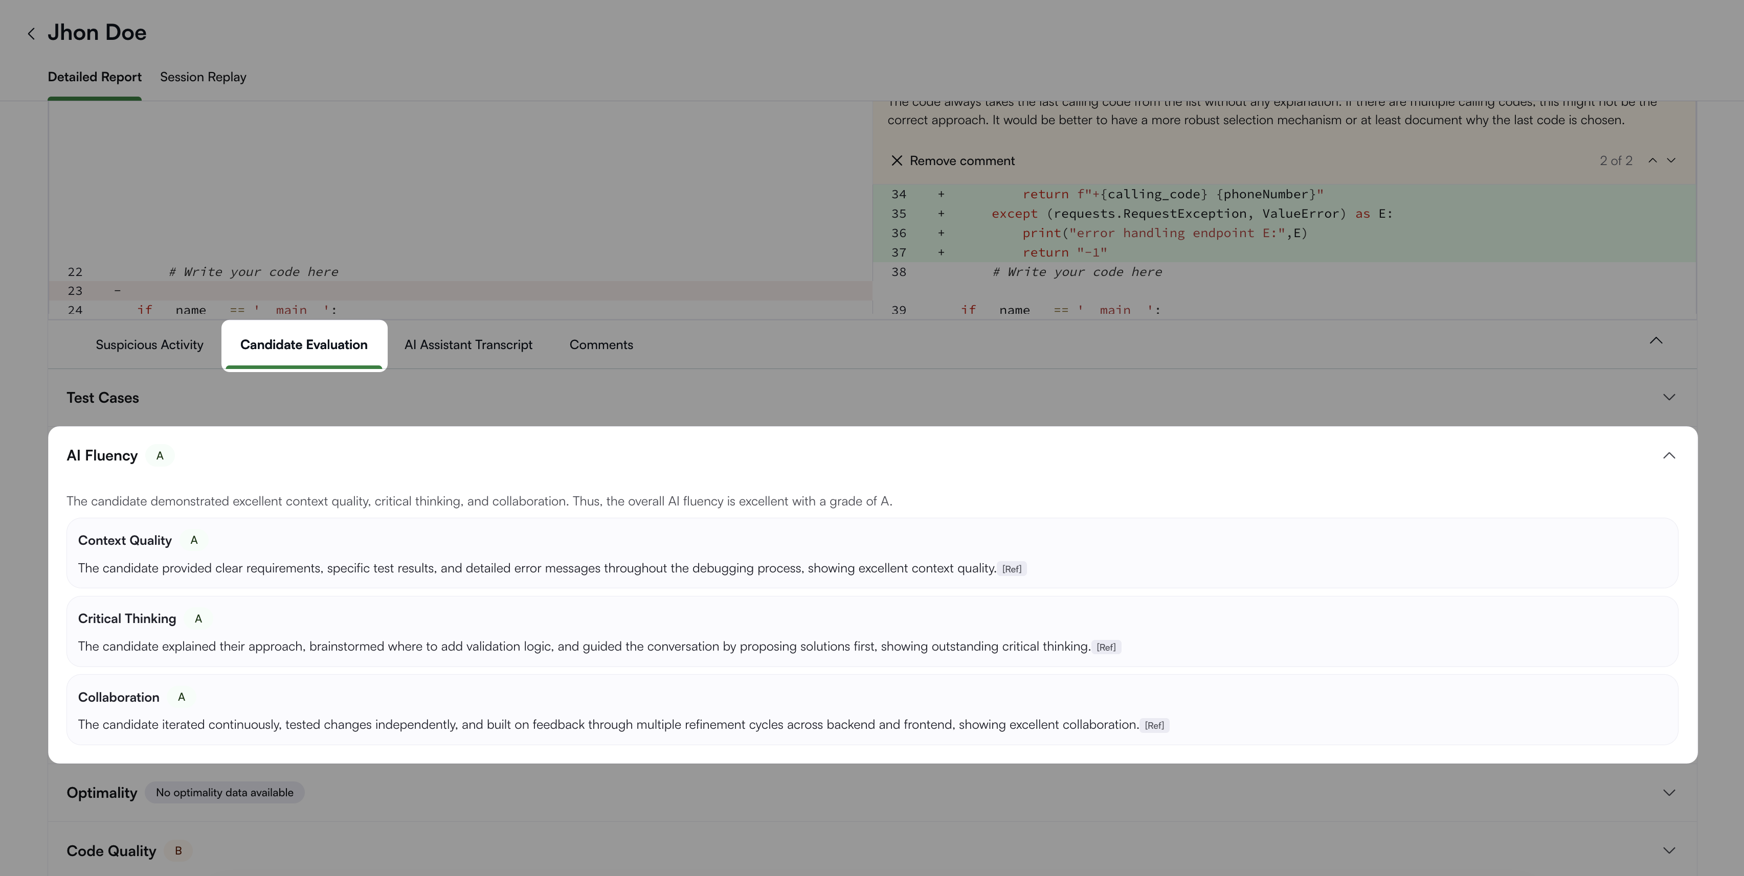This screenshot has width=1744, height=876.
Task: Click the AI Fluency grade A badge
Action: coord(160,456)
